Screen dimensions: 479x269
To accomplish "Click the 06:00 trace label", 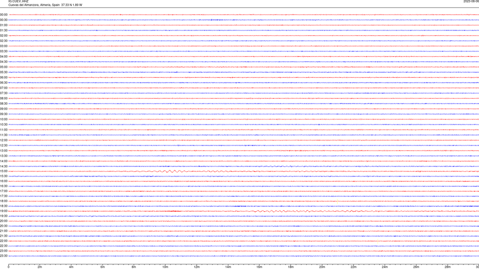I will pos(3,78).
